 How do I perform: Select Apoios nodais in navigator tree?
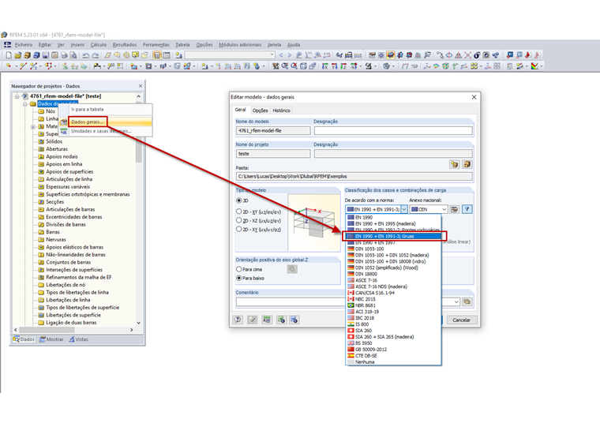[62, 157]
